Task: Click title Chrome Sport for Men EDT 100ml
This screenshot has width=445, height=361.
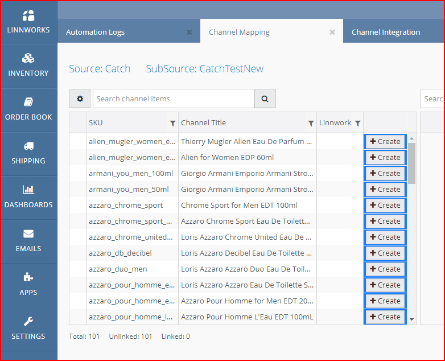Action: pyautogui.click(x=239, y=205)
